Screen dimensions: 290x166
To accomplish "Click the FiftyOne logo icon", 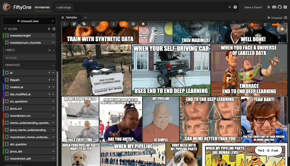I will tap(6, 7).
